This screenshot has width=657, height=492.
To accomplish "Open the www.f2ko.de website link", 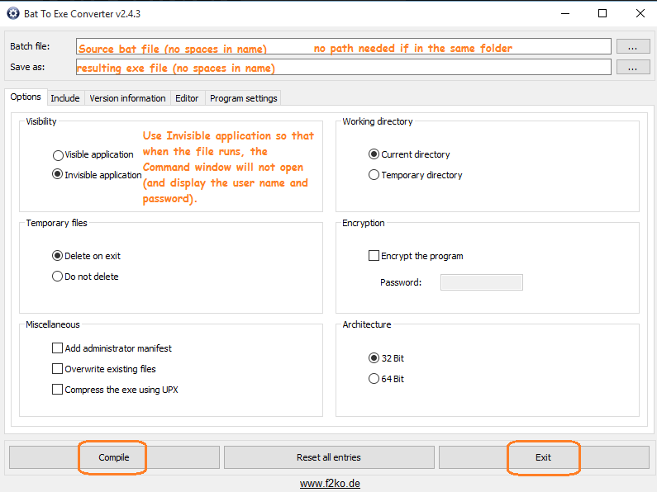I will pyautogui.click(x=330, y=484).
